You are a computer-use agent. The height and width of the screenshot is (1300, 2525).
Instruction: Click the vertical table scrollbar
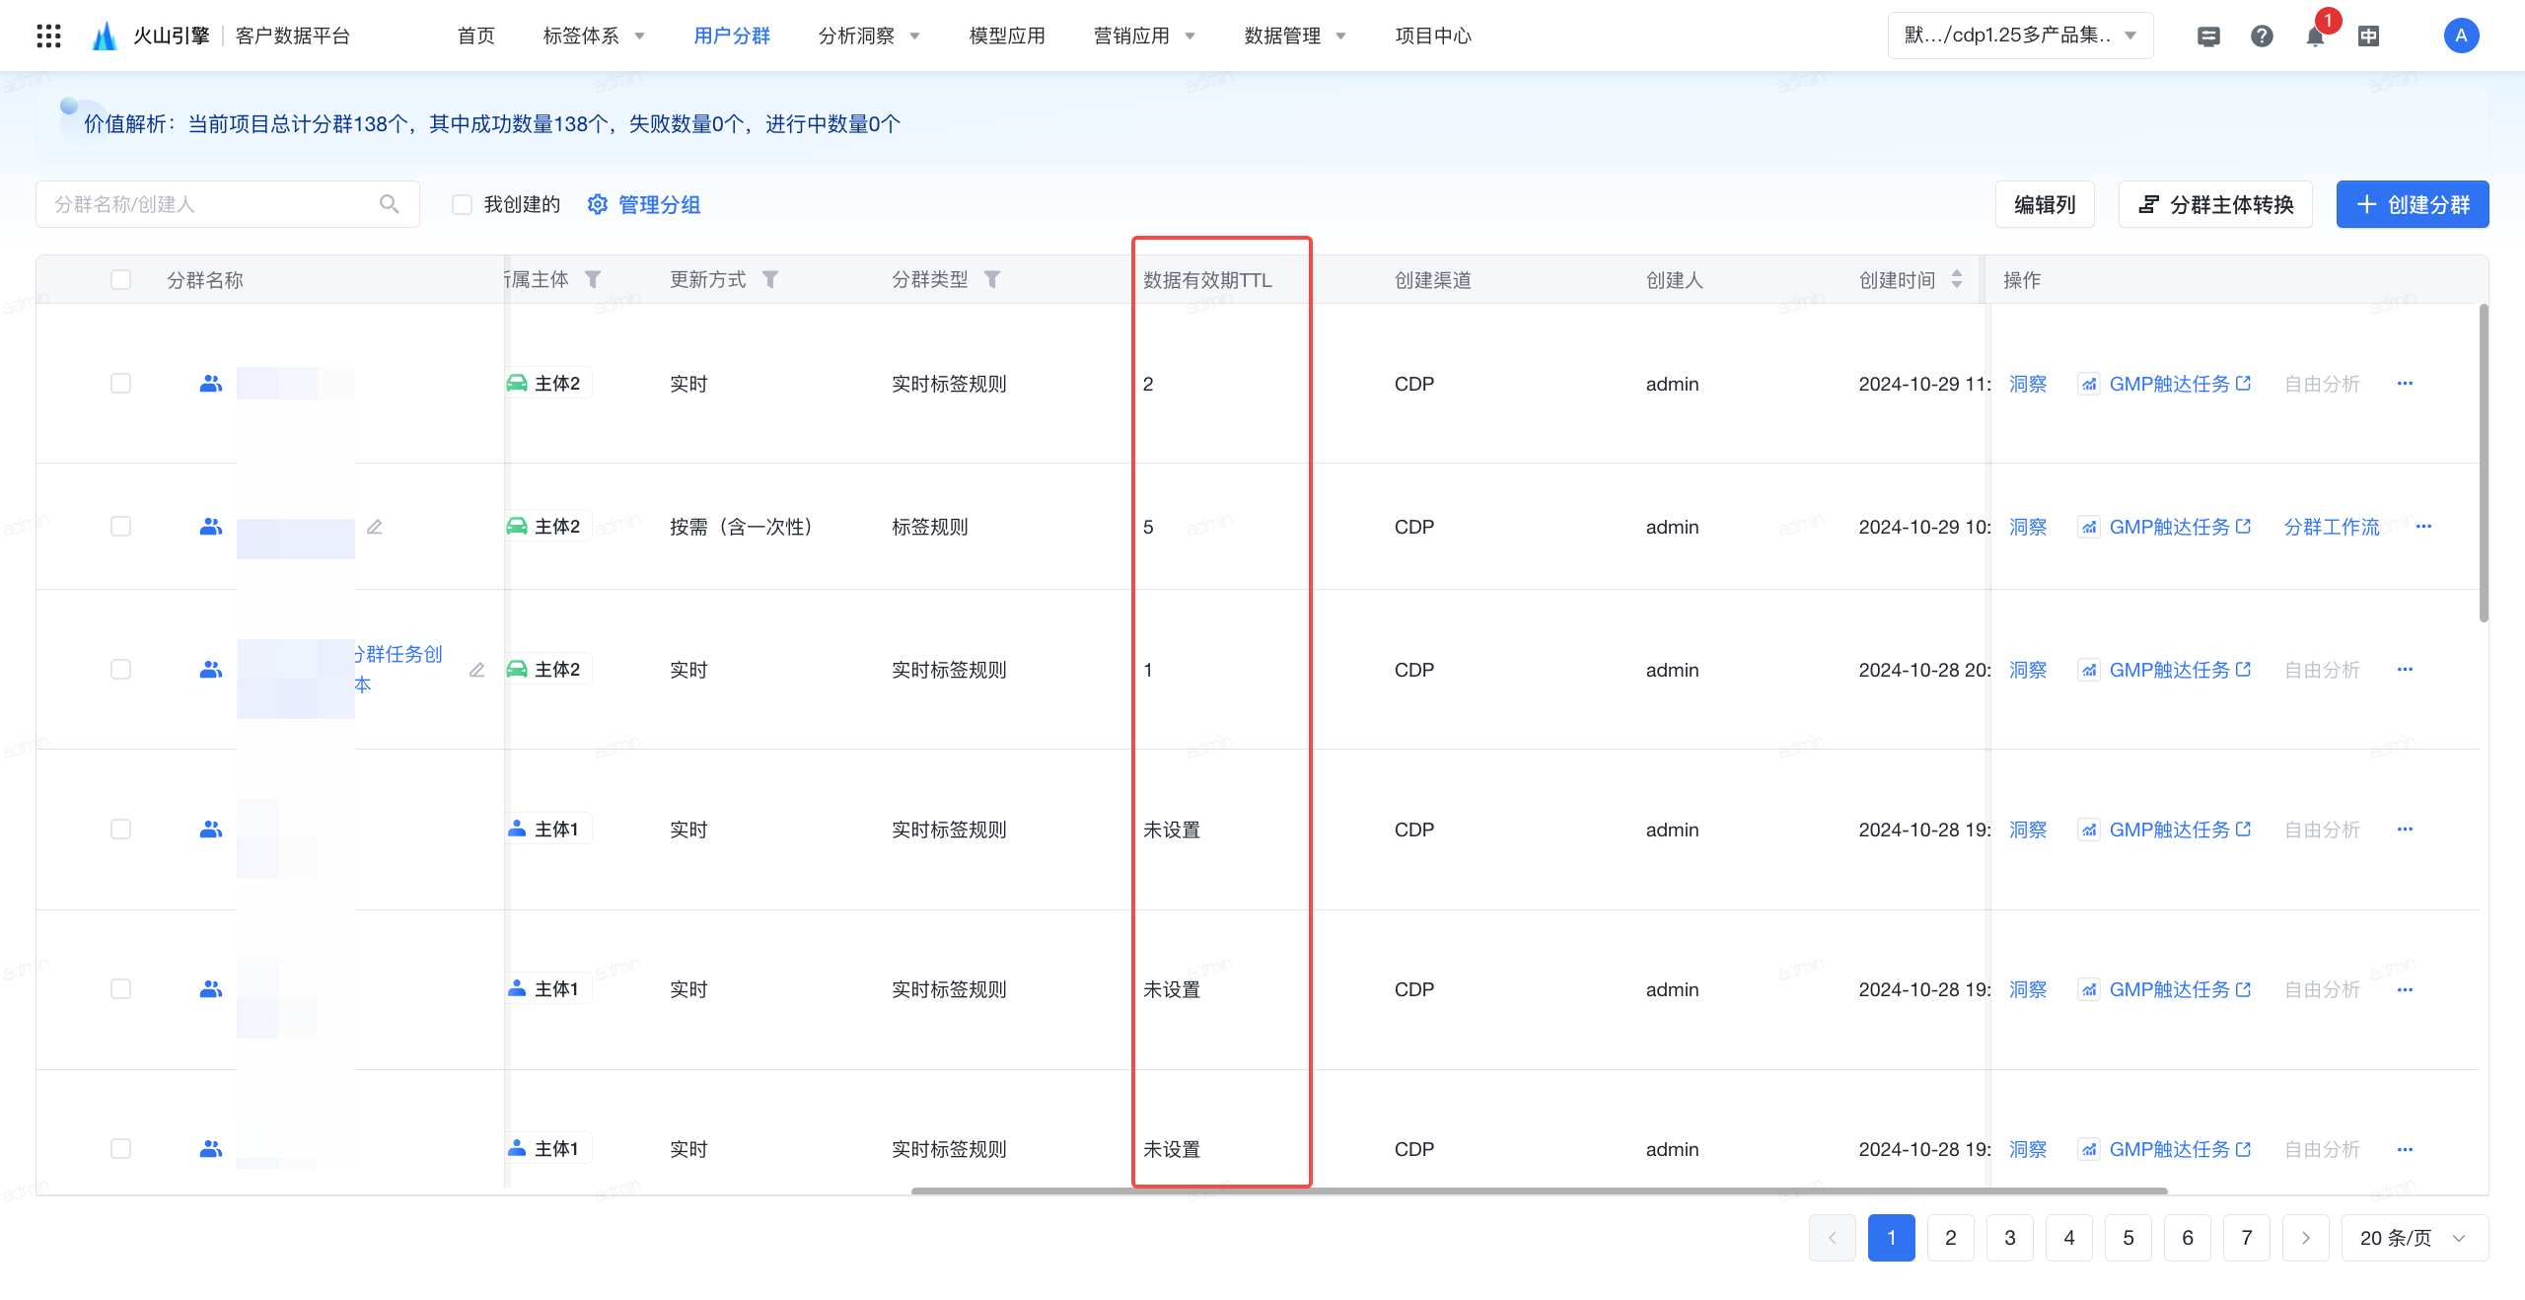[2483, 464]
